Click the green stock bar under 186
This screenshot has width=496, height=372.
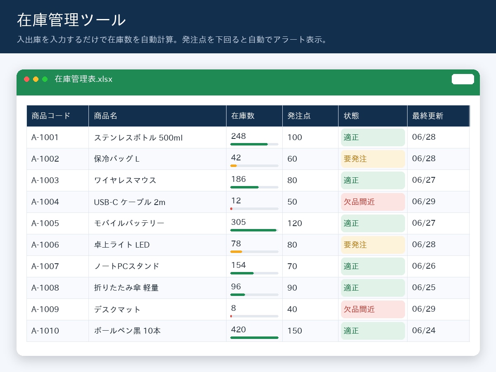tap(244, 187)
